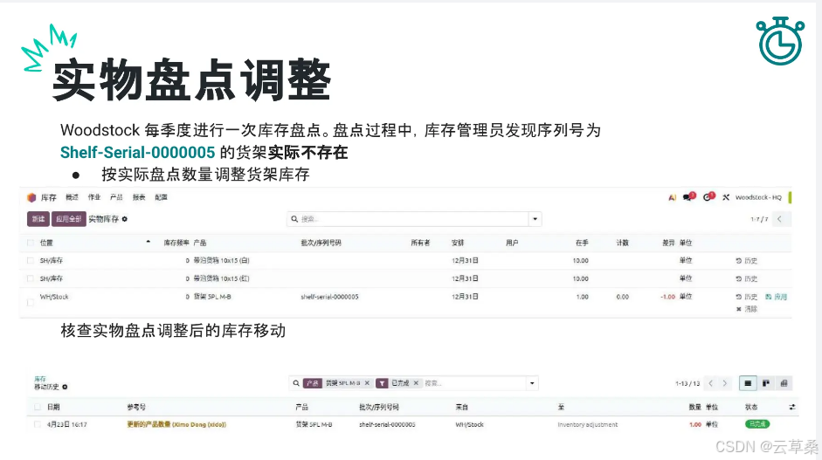Open the 概述 menu
The height and width of the screenshot is (460, 822).
pos(72,197)
